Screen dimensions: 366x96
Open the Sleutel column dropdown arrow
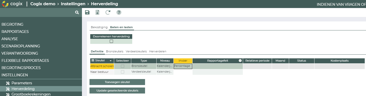[x=111, y=61]
